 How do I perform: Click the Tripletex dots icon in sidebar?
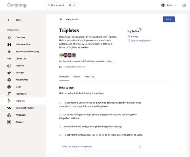pos(9,101)
